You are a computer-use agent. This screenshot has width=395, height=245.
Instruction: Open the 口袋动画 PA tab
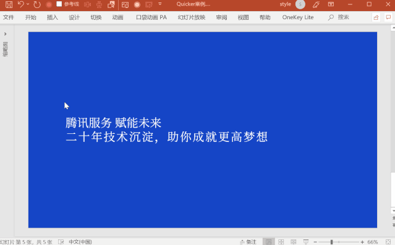point(151,17)
